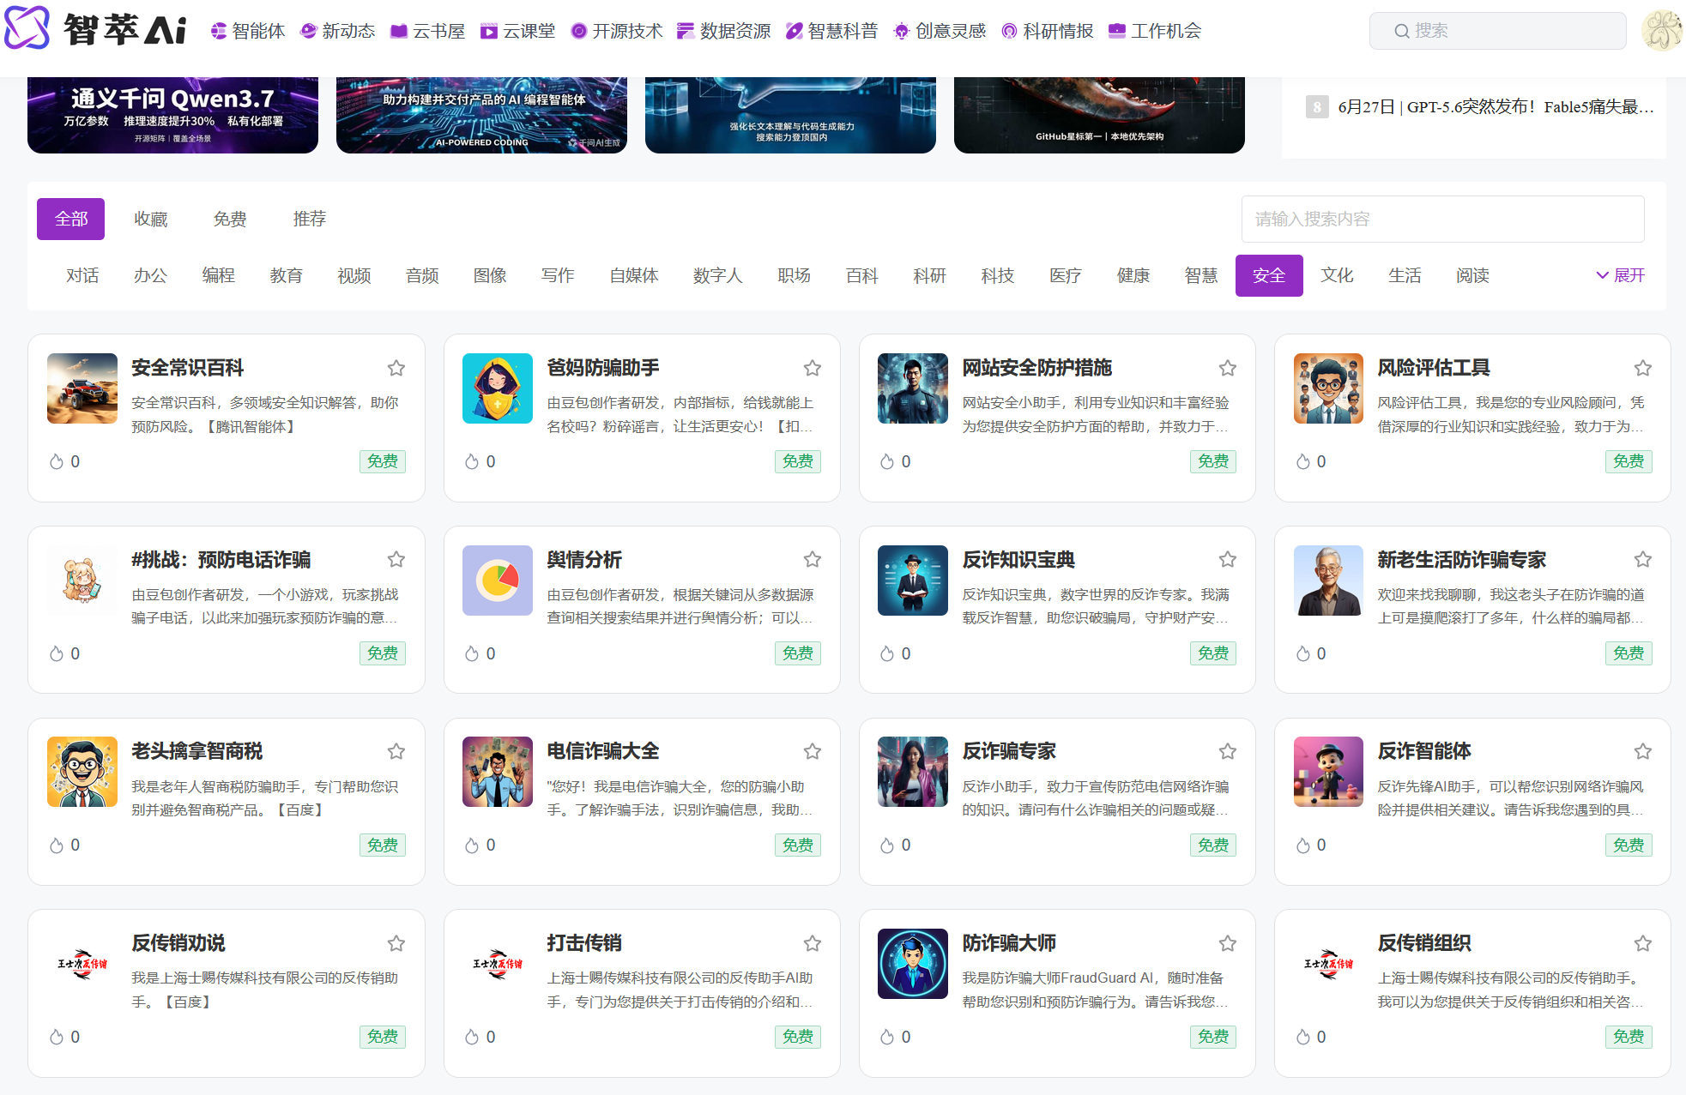Focus the 请输入搜索内容 search box
This screenshot has height=1095, width=1686.
click(1443, 219)
